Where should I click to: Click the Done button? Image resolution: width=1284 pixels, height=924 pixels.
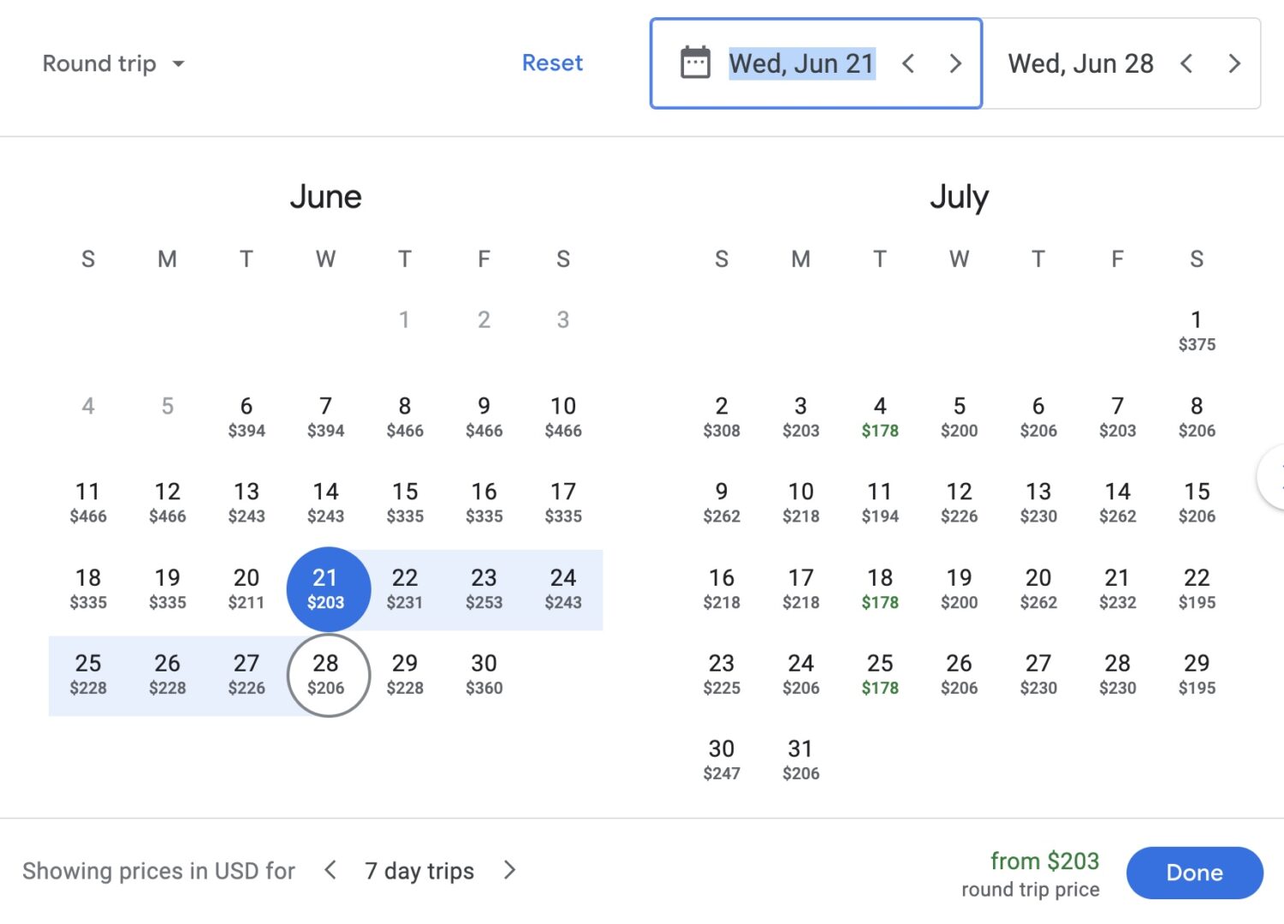point(1194,872)
